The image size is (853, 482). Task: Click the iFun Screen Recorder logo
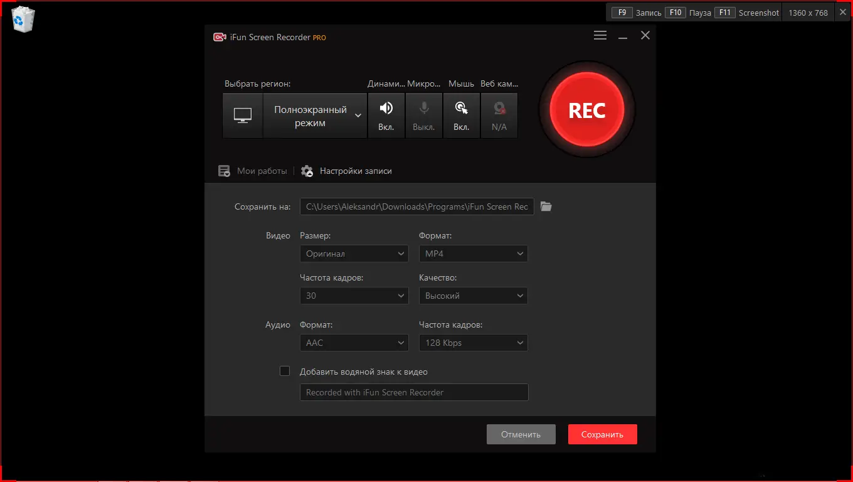click(x=219, y=37)
